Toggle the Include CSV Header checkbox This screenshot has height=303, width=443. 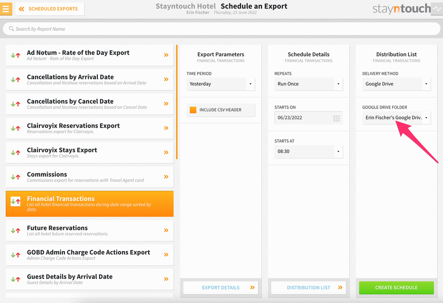[193, 110]
